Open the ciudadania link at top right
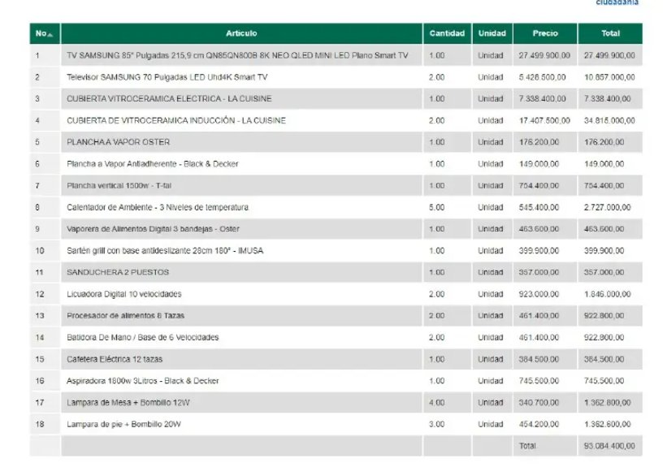 [x=617, y=2]
